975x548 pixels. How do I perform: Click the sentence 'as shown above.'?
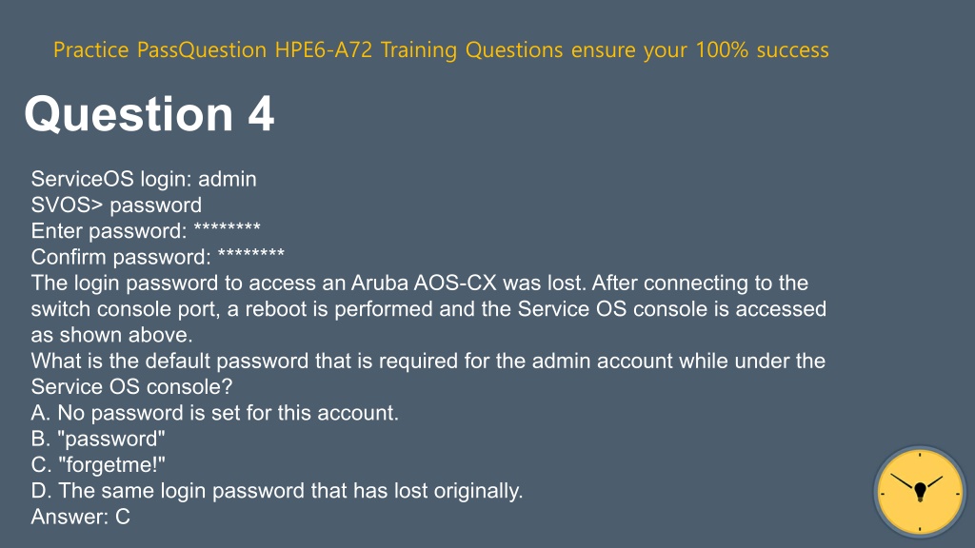[x=112, y=335]
